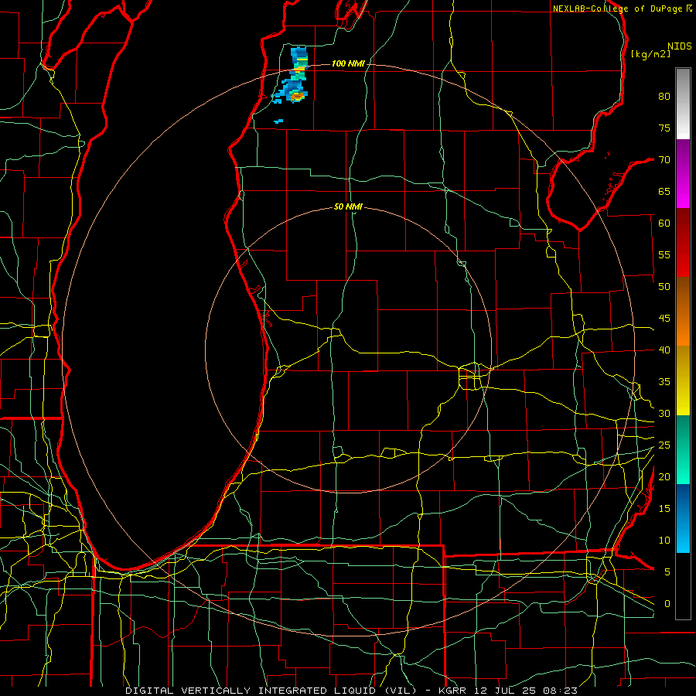Click the kg/m2 units label
This screenshot has width=696, height=696.
click(x=650, y=54)
